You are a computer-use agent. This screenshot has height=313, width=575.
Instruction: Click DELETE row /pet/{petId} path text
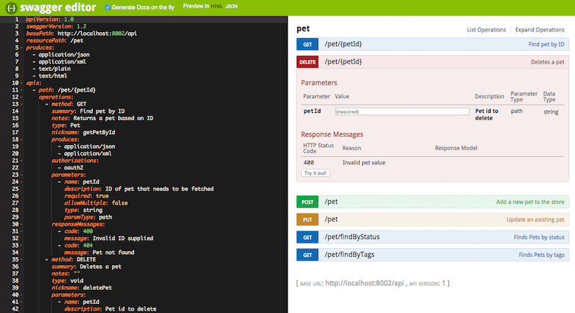coord(343,62)
